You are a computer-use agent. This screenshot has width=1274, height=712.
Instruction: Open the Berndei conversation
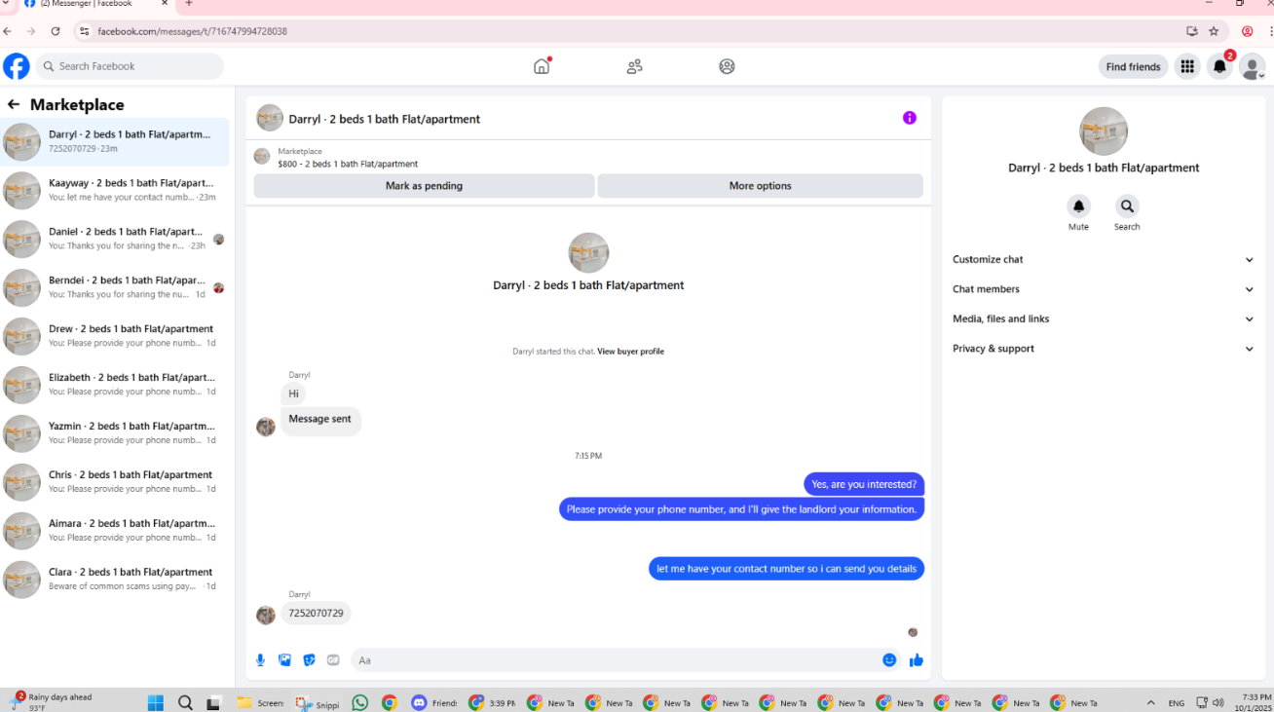click(x=115, y=287)
